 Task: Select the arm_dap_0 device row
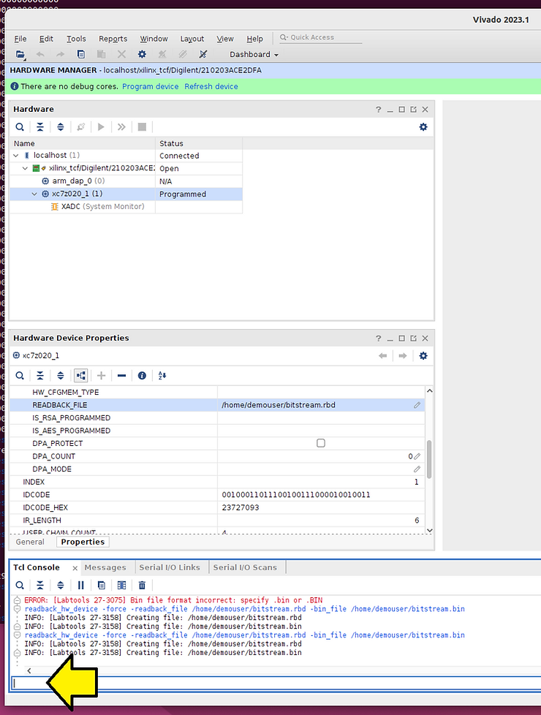[x=126, y=181]
